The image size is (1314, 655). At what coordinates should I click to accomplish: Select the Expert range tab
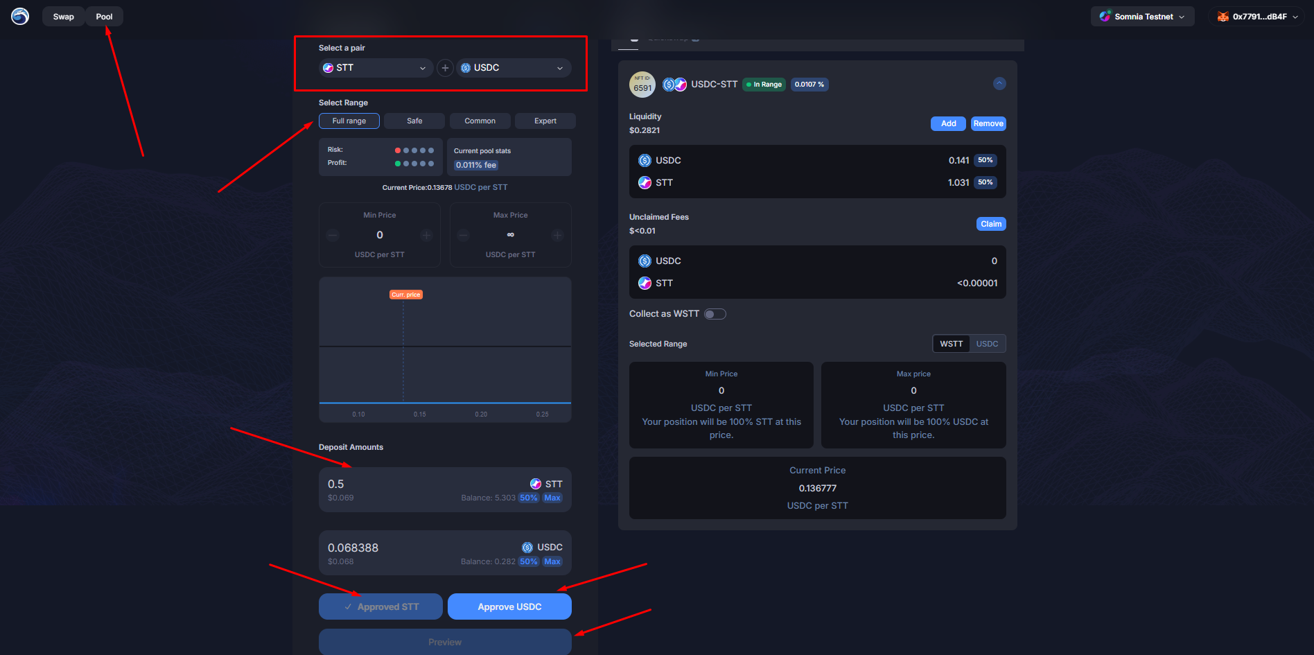click(x=545, y=121)
